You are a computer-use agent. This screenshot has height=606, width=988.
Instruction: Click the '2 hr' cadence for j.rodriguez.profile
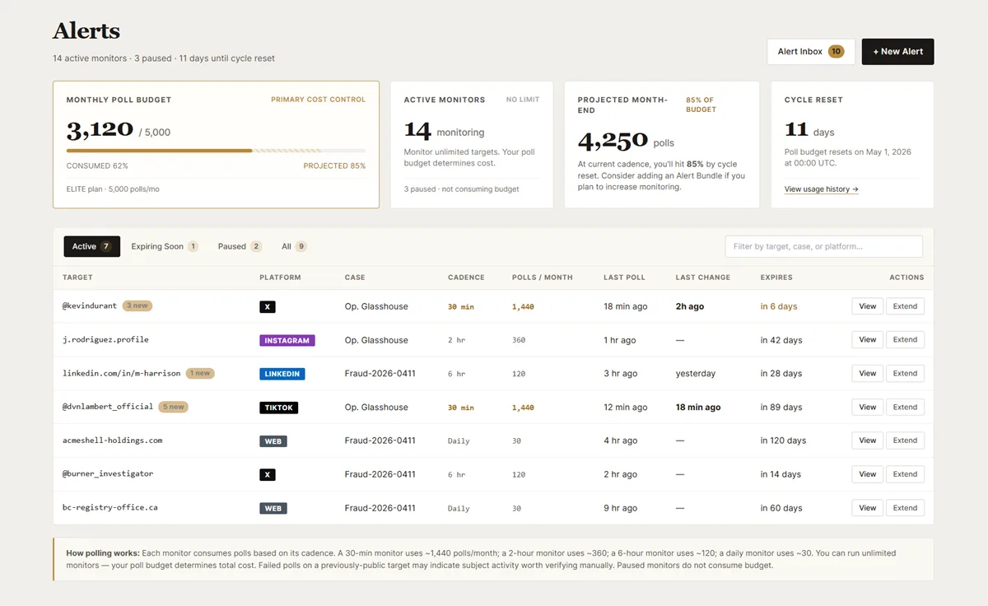click(x=457, y=340)
